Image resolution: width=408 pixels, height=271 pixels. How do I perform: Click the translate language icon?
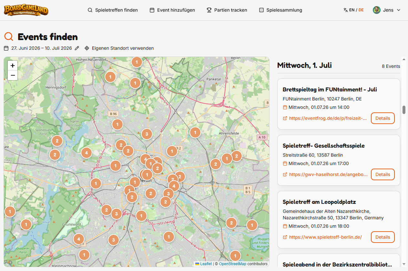click(x=346, y=10)
